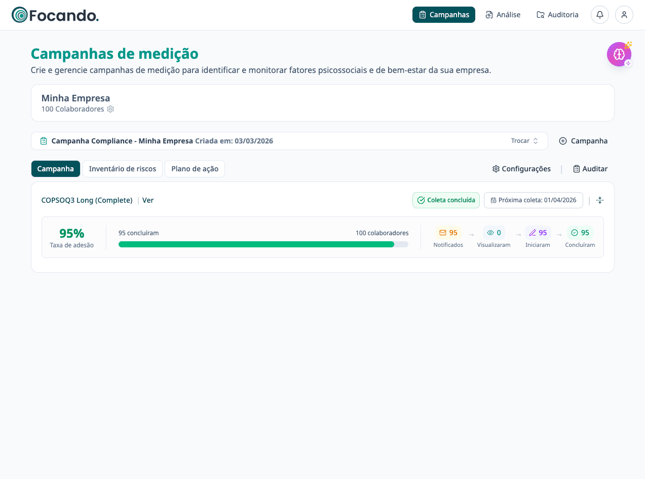645x479 pixels.
Task: Click the Auditar button
Action: pyautogui.click(x=590, y=169)
